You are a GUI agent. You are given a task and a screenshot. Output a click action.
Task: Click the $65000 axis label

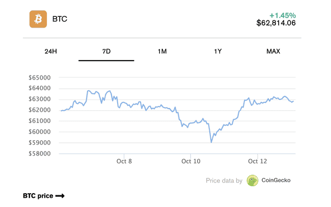click(40, 77)
